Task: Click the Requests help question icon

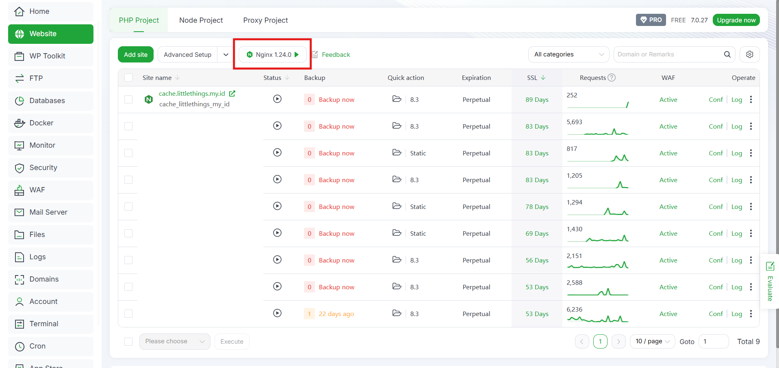Action: click(612, 77)
